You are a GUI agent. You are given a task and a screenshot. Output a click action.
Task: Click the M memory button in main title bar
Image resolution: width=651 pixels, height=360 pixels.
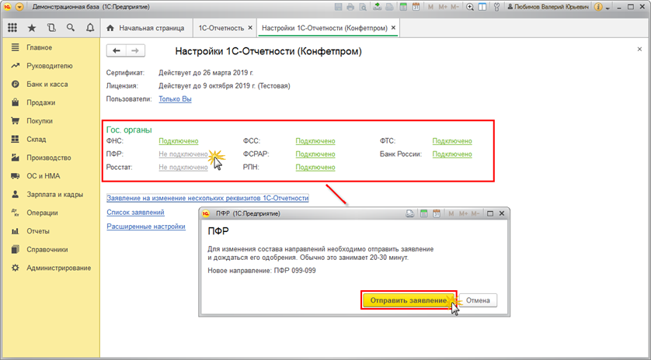[430, 7]
